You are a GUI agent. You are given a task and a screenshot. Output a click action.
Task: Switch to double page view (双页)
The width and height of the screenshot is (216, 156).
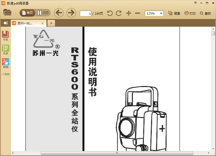[x=43, y=13]
